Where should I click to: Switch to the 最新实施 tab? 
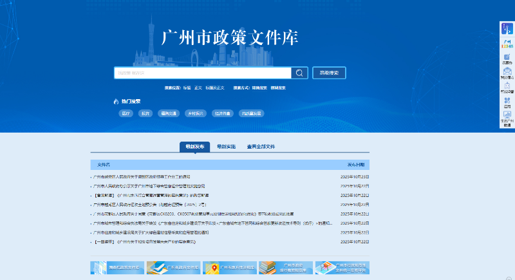pos(226,147)
